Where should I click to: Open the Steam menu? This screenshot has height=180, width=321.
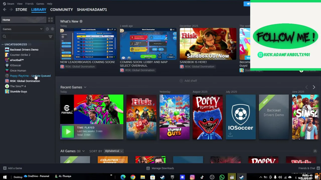pyautogui.click(x=9, y=4)
